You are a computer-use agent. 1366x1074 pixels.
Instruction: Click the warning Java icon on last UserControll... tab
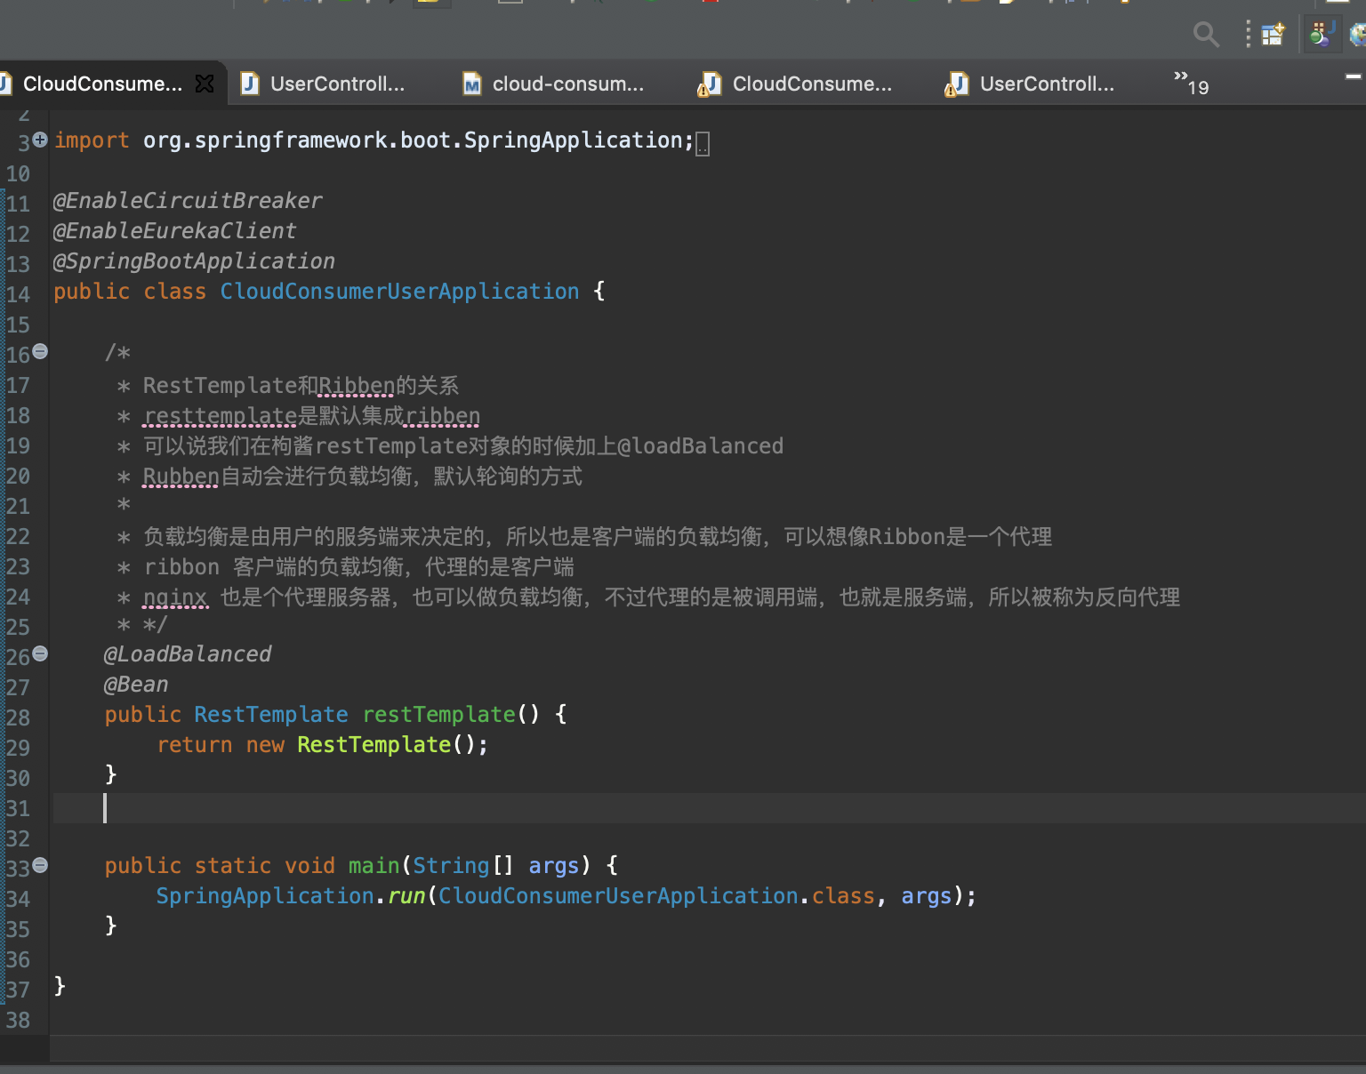coord(957,84)
